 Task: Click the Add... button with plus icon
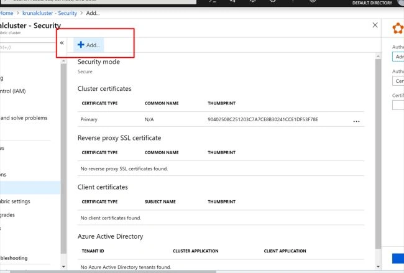88,45
